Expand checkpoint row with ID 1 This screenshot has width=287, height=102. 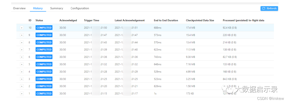click(x=22, y=93)
